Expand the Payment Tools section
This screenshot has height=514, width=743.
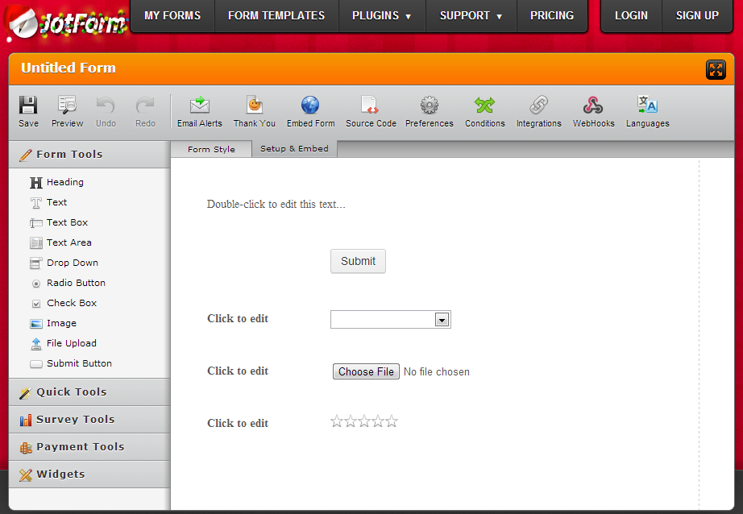[x=89, y=447]
